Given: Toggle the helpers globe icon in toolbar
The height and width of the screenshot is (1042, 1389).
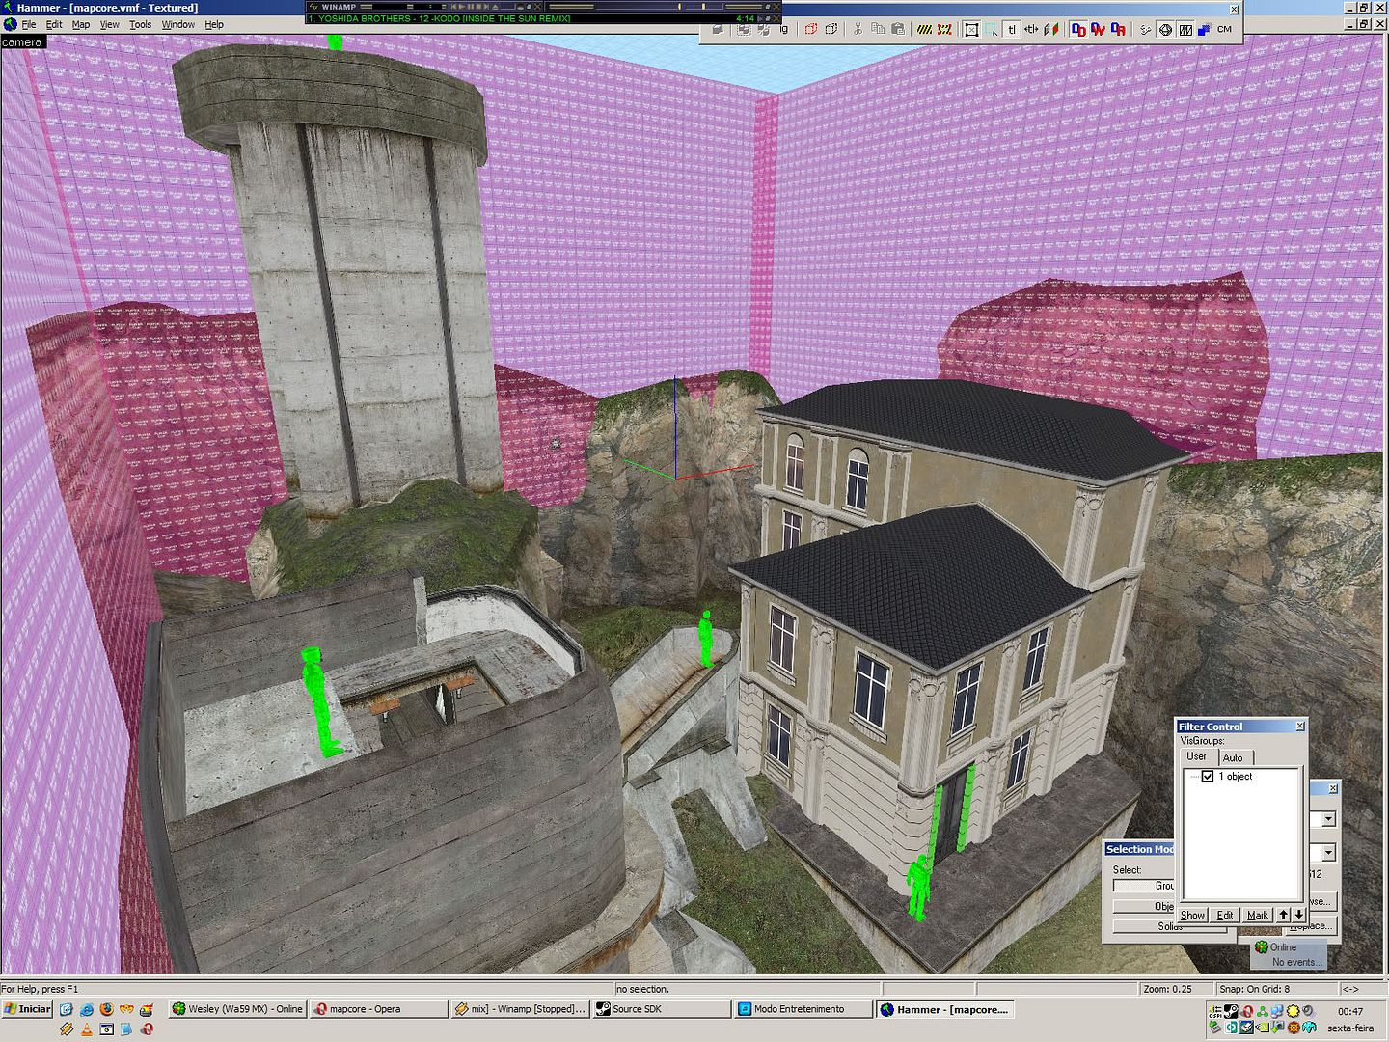Looking at the screenshot, I should point(1165,30).
